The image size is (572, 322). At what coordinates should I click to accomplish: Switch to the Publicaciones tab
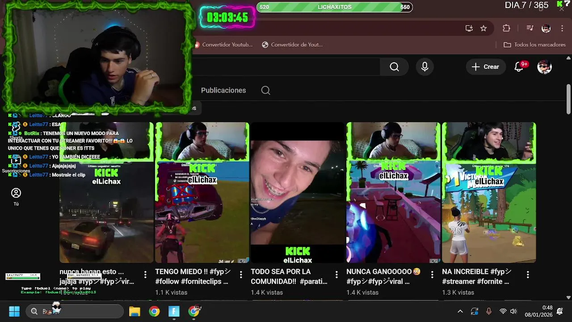click(223, 90)
